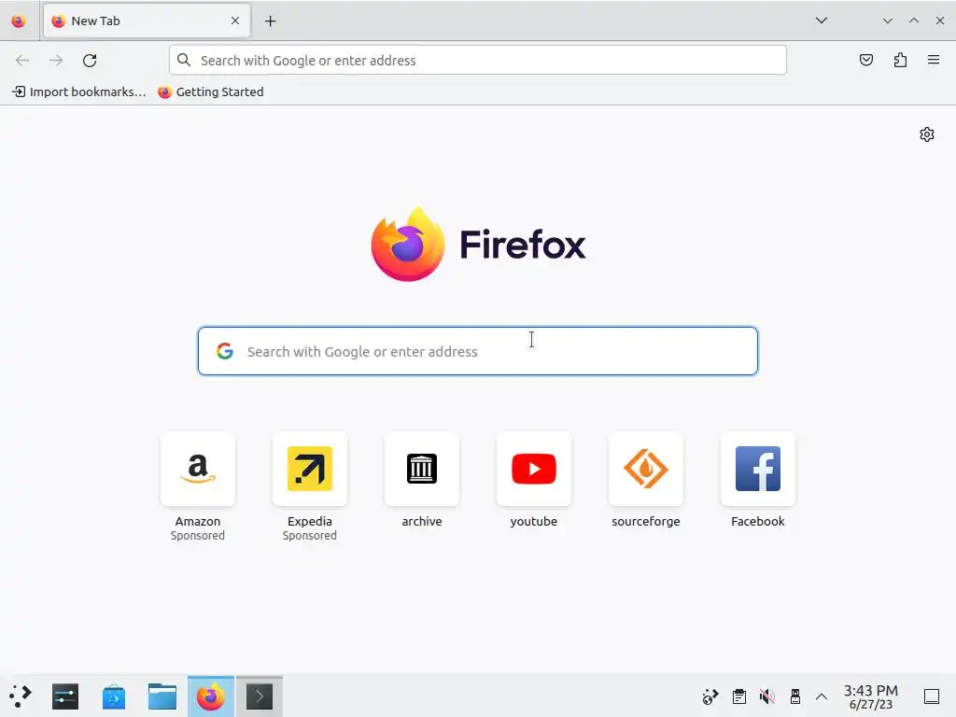Open the Firefox application hamburger menu
The image size is (956, 717).
click(933, 60)
